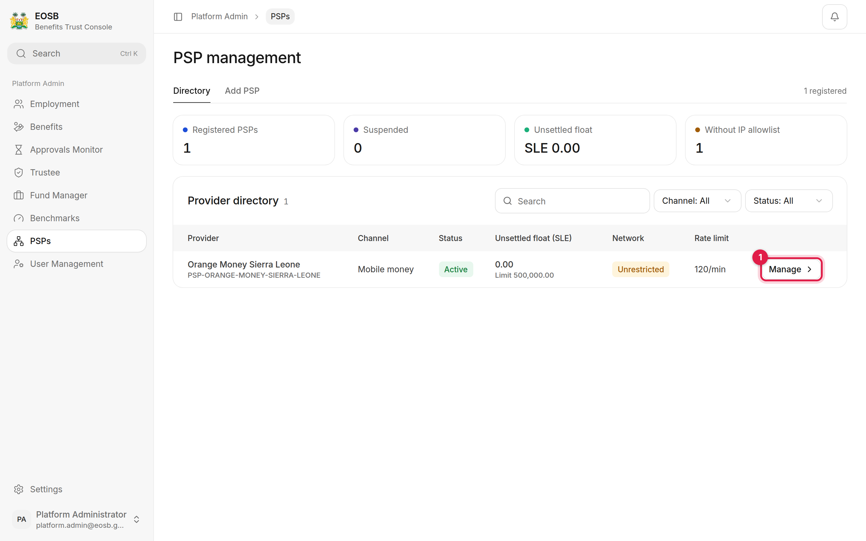Click the Trustee shield icon

click(19, 173)
